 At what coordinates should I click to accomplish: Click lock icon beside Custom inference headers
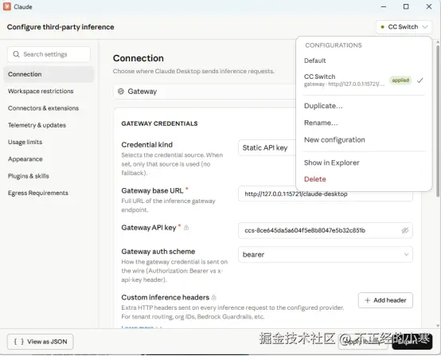(x=214, y=298)
